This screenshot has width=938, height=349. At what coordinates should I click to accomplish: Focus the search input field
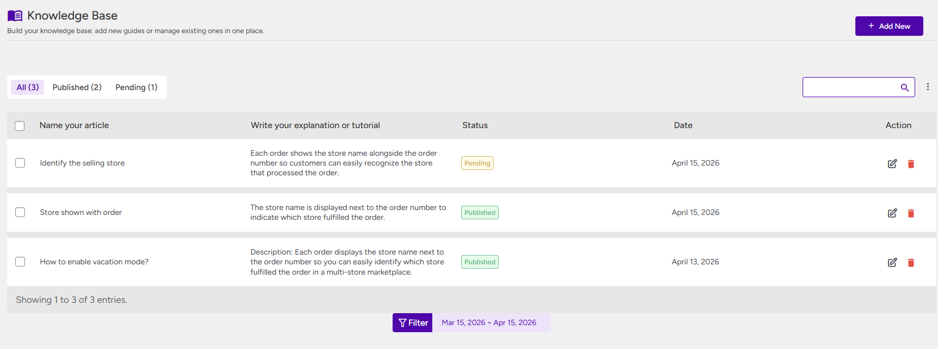click(x=850, y=87)
